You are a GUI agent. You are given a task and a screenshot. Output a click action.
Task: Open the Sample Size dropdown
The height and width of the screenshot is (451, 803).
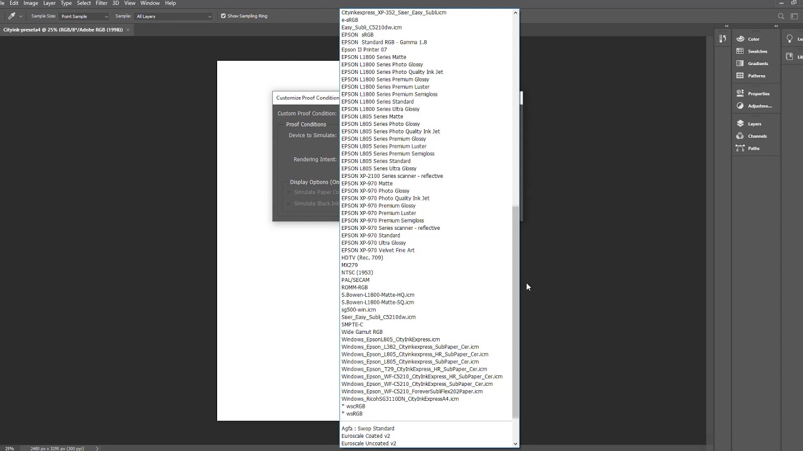click(84, 16)
